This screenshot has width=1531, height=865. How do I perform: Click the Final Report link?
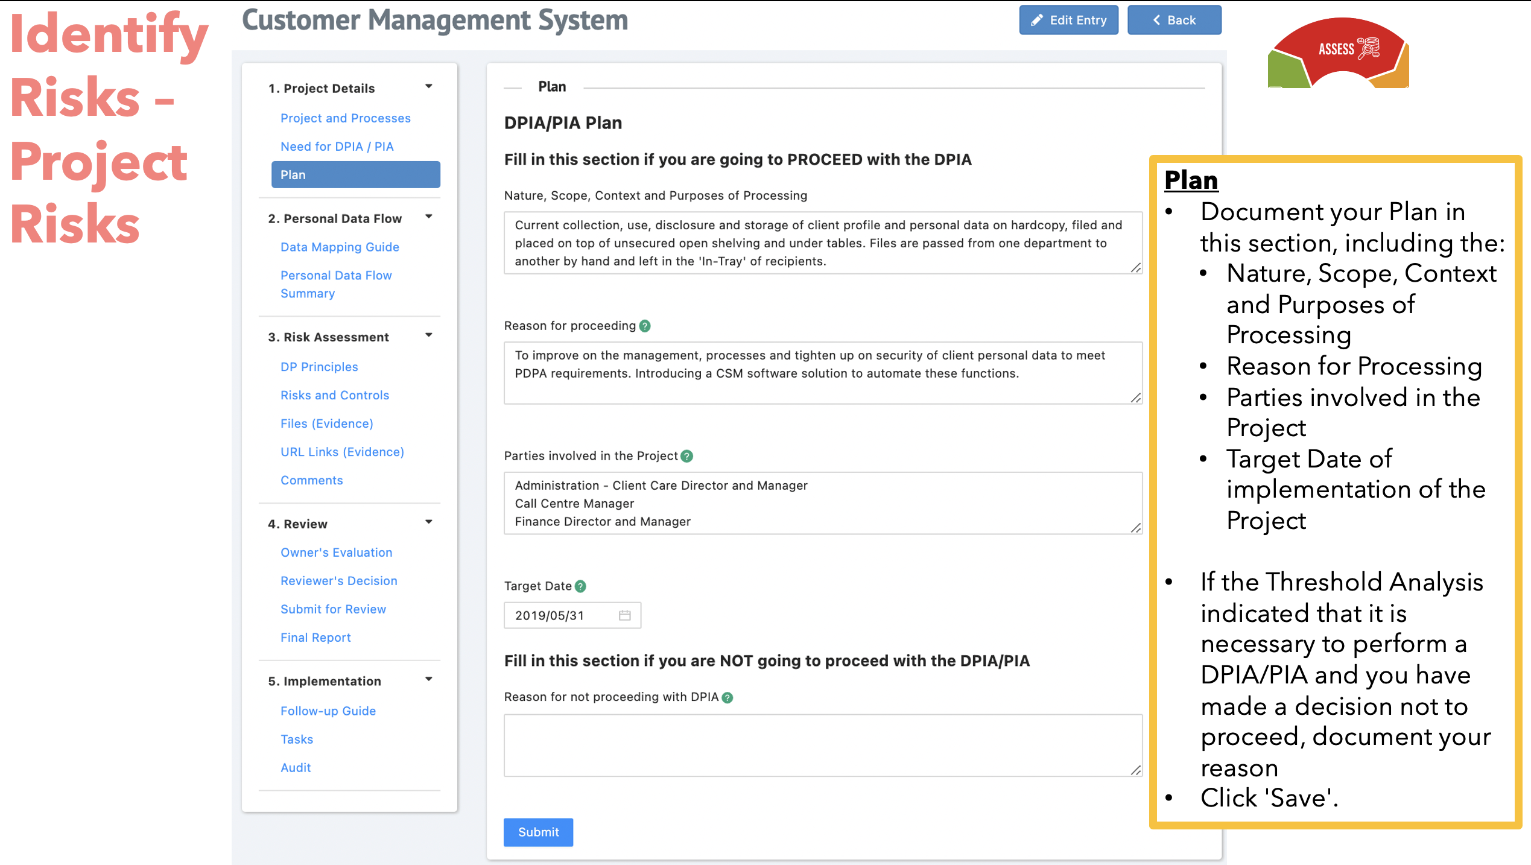point(315,638)
